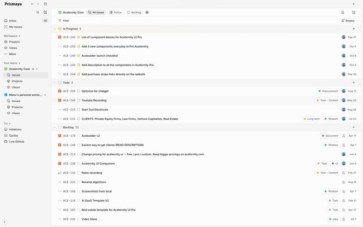Toggle status circle of ACE-225
363x227 pixels.
click(79, 119)
